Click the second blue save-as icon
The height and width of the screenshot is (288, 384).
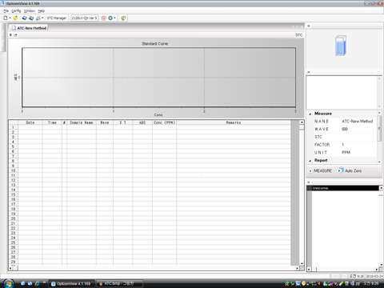pyautogui.click(x=31, y=18)
